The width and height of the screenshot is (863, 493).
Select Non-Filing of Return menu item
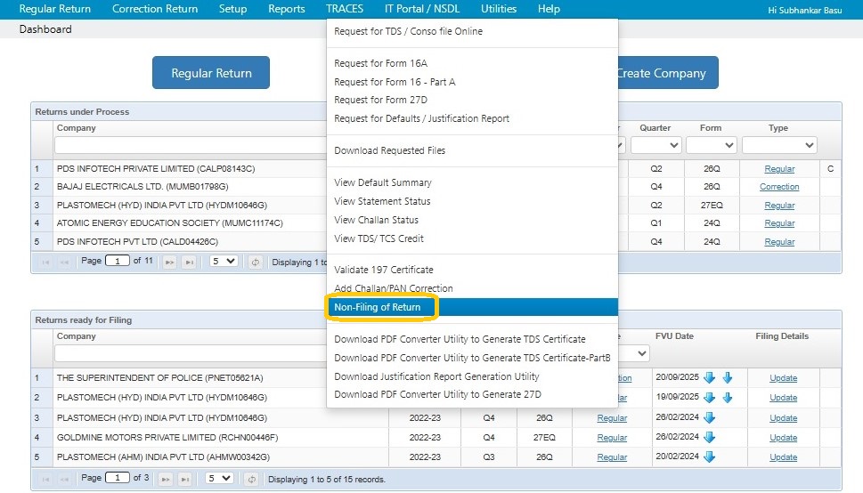coord(378,307)
